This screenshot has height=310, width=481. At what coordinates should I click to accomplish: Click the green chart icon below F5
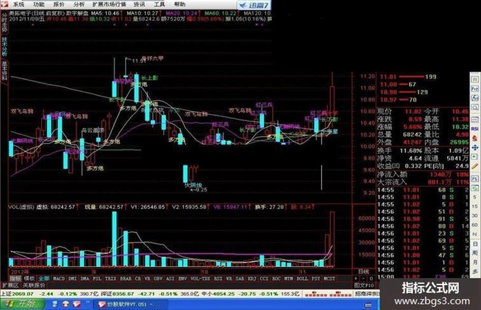click(474, 188)
